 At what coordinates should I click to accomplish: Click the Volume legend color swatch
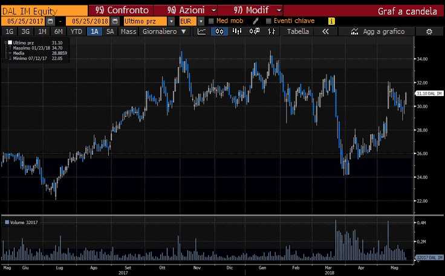tap(7, 222)
